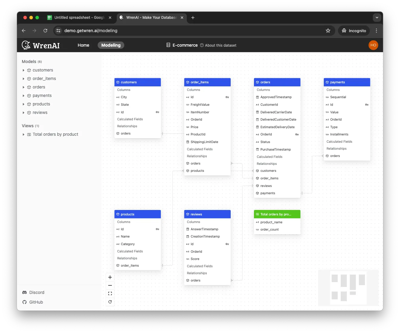Open the Home page
The width and height of the screenshot is (400, 333).
point(83,45)
